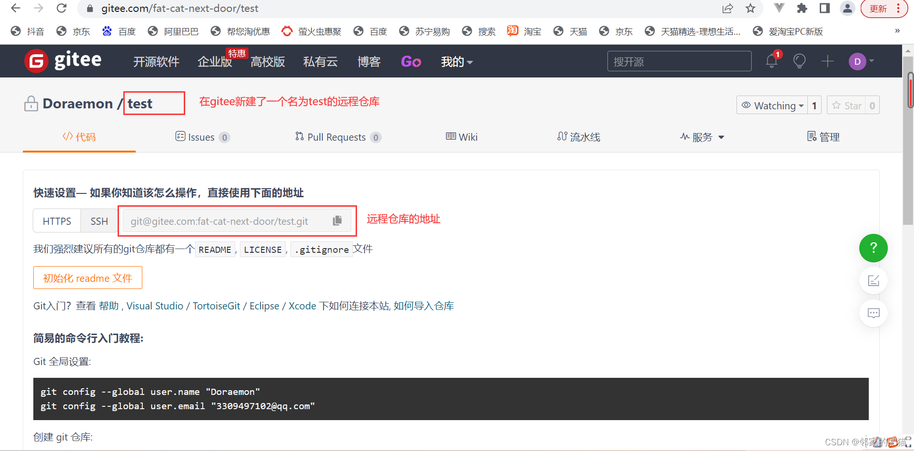Open the 抖音 bookmark
This screenshot has width=914, height=451.
28,31
